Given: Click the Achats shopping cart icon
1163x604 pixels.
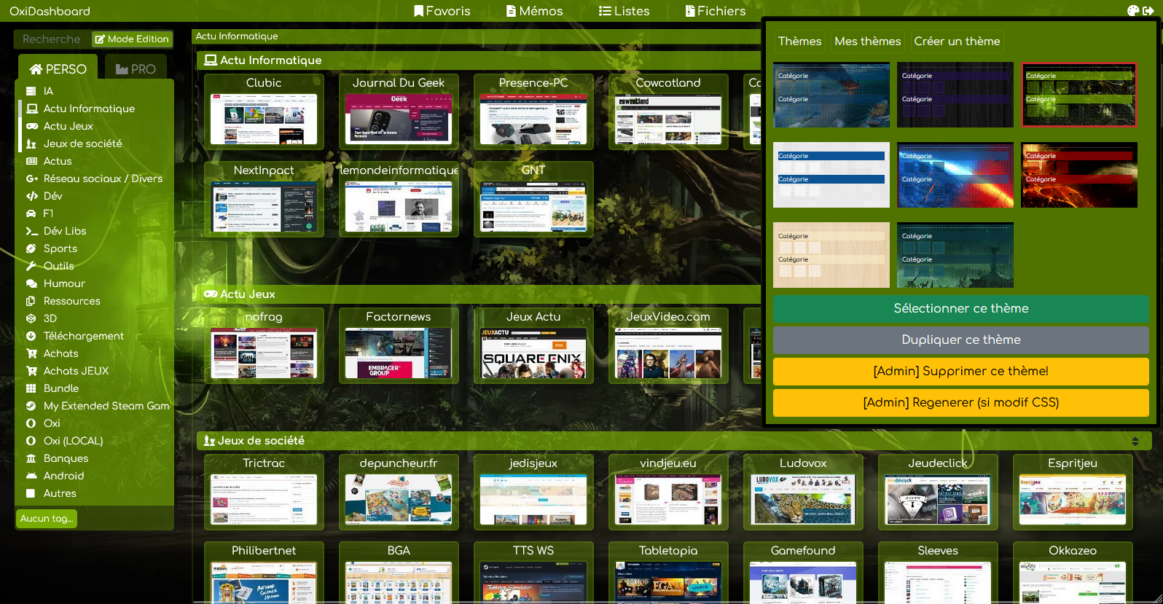Looking at the screenshot, I should (31, 353).
